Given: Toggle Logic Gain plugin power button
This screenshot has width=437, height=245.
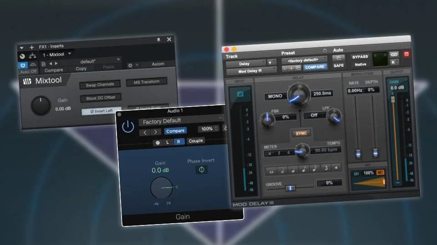Looking at the screenshot, I should [128, 127].
